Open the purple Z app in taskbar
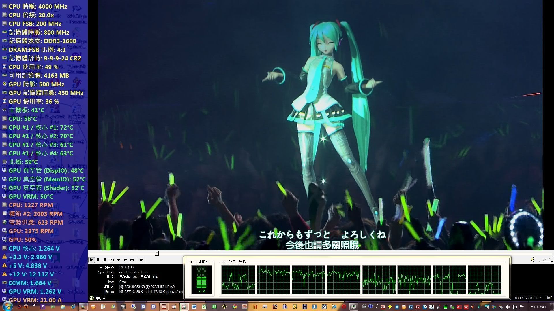 (42, 307)
